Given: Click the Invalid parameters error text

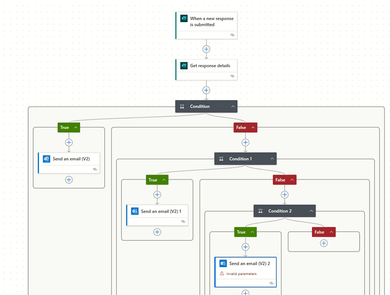Looking at the screenshot, I should click(x=241, y=274).
